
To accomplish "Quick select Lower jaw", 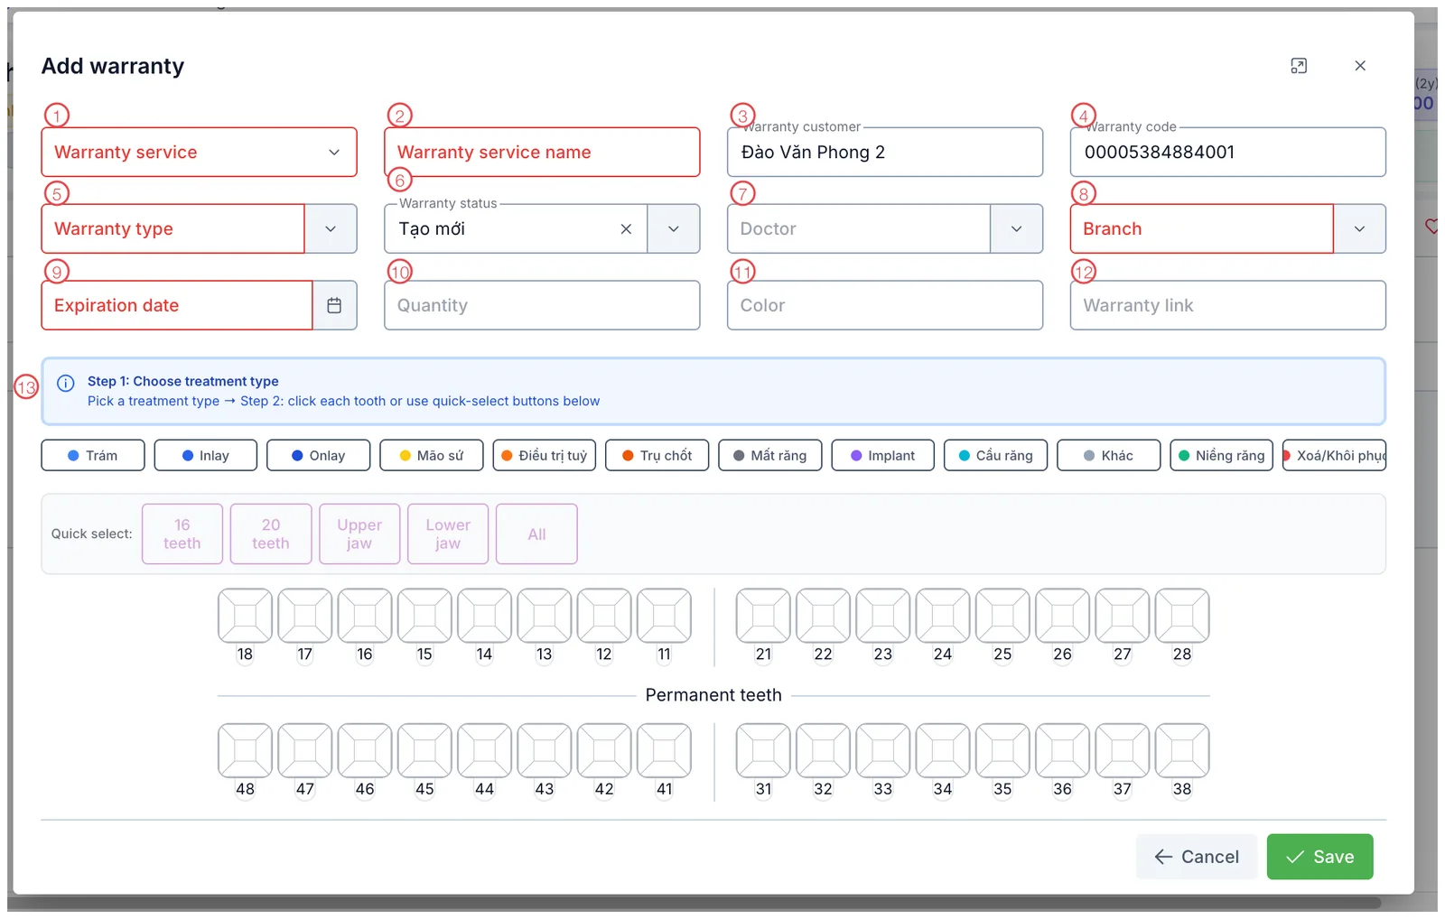I will click(448, 534).
